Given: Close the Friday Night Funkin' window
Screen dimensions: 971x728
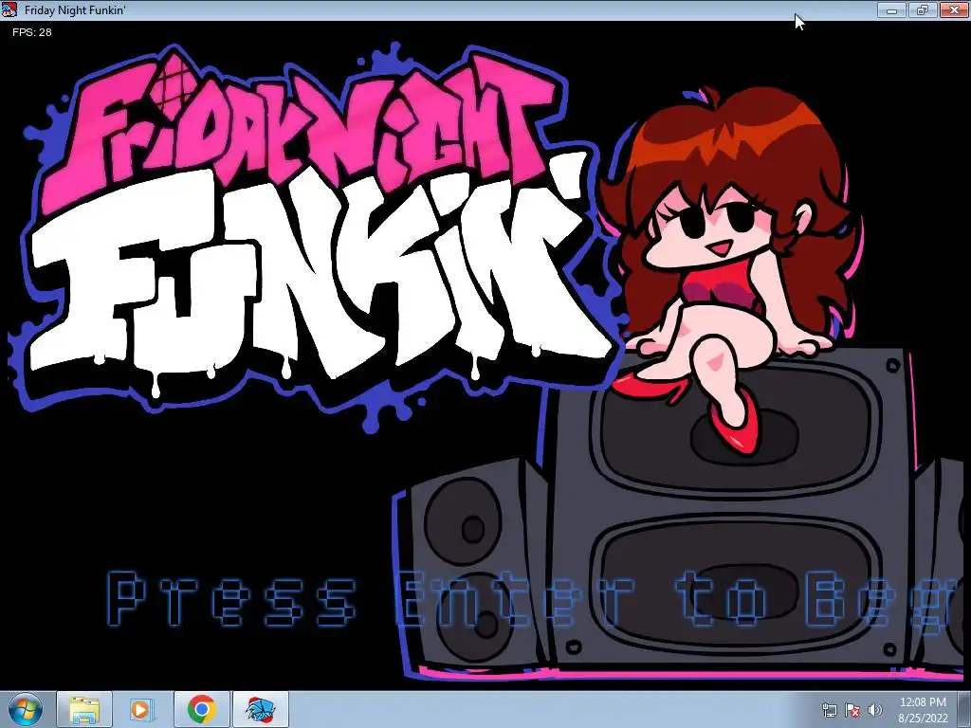Looking at the screenshot, I should click(954, 10).
